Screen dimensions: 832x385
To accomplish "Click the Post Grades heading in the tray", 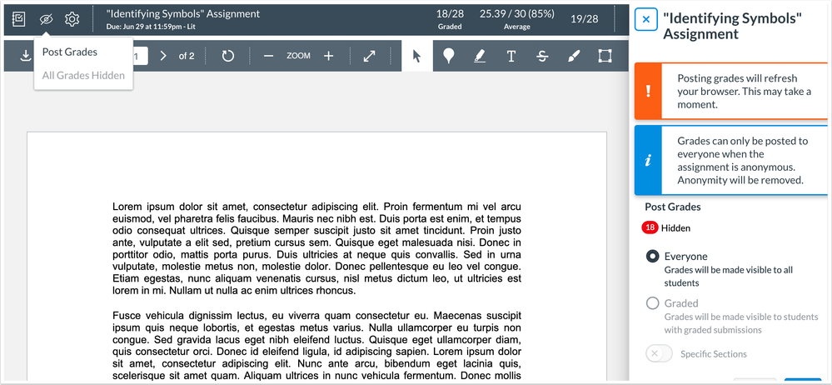I will coord(673,207).
